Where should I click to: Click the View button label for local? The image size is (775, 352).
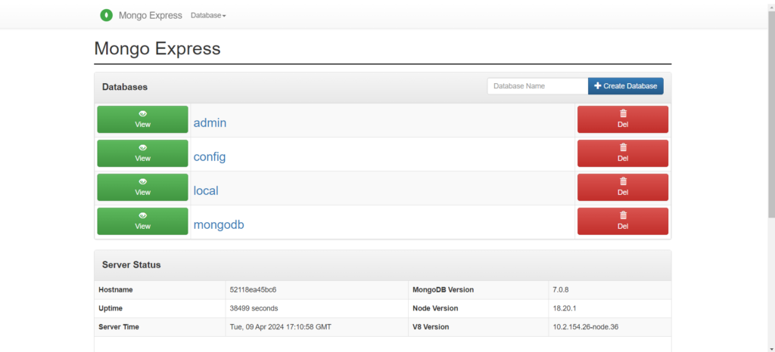(142, 193)
